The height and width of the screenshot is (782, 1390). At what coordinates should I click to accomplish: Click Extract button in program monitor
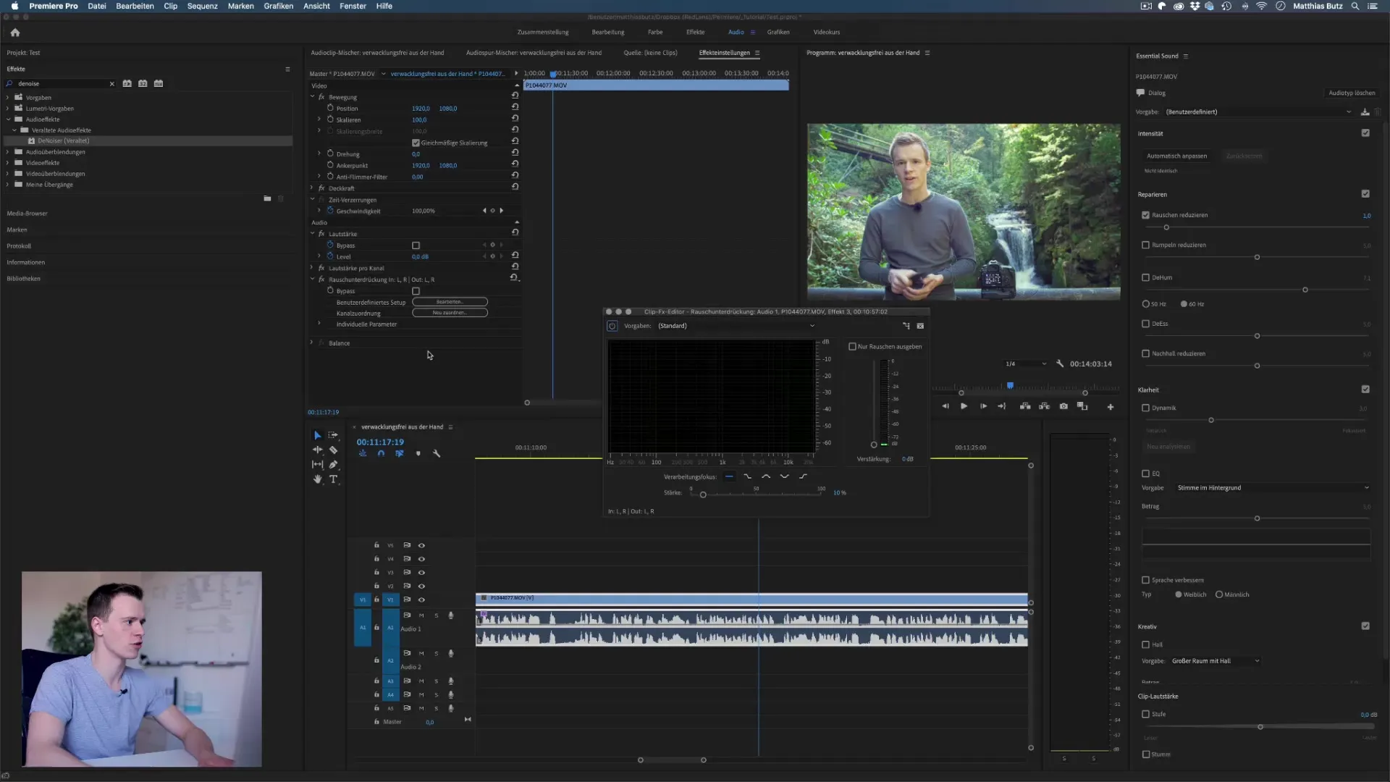pyautogui.click(x=1044, y=406)
